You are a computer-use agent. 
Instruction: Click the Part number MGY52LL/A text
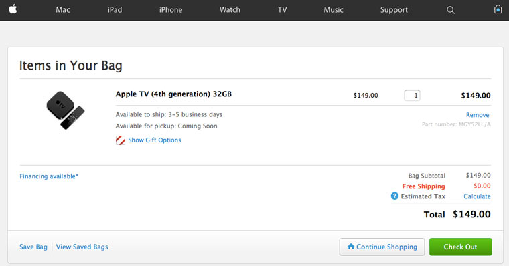pos(456,124)
